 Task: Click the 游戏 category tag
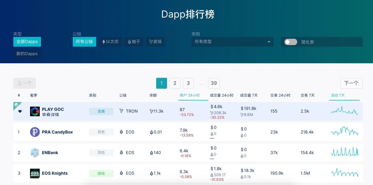101,173
